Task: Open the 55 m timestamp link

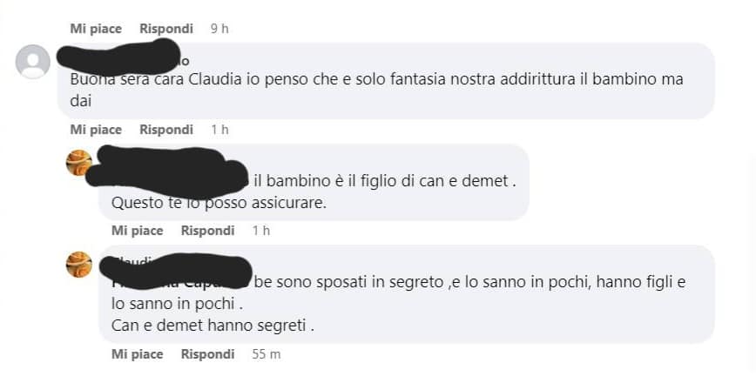Action: pos(267,354)
